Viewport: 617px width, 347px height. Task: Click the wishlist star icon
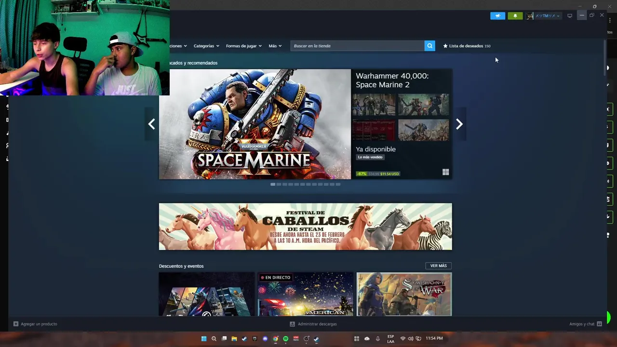tap(445, 46)
